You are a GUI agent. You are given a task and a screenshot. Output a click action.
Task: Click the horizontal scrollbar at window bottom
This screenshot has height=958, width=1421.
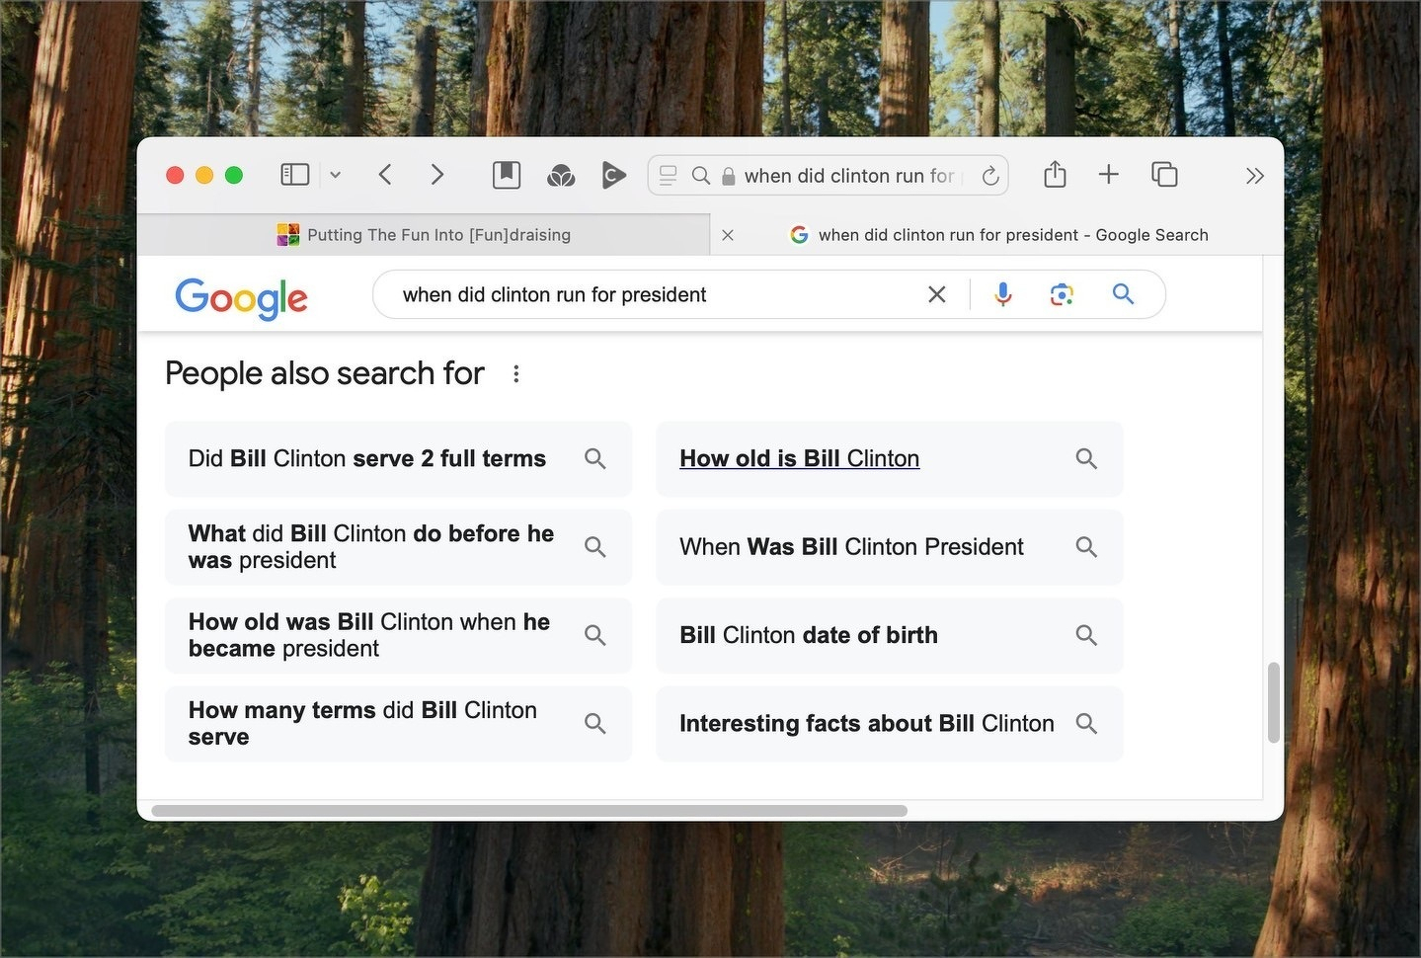(x=528, y=811)
